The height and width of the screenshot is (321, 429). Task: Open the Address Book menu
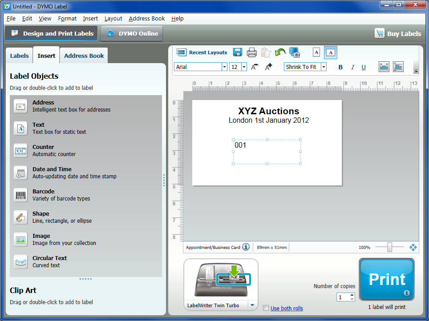point(147,18)
